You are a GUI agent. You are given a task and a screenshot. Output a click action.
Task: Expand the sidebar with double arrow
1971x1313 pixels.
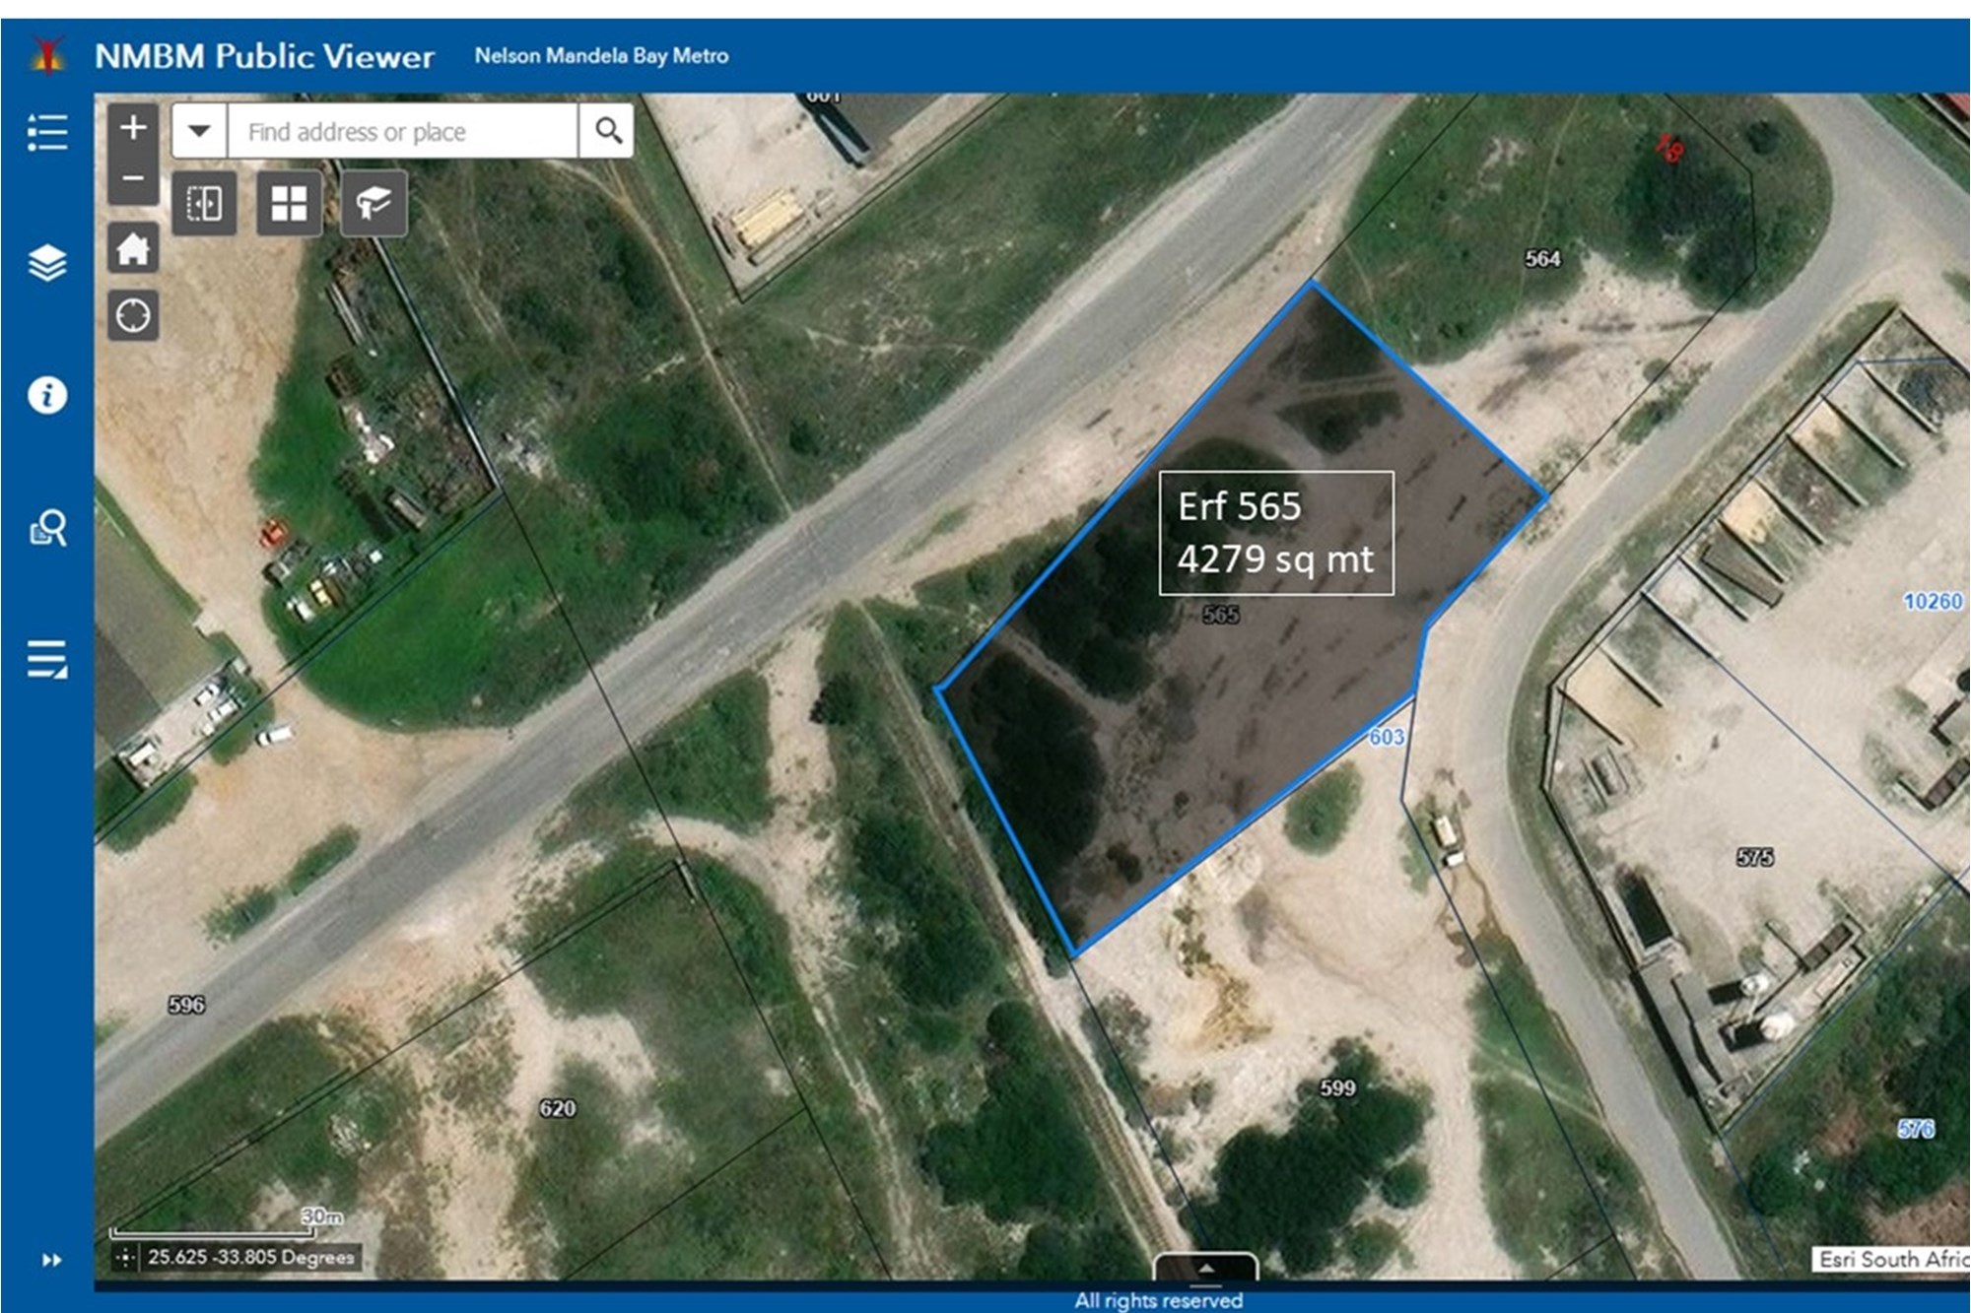[x=51, y=1260]
